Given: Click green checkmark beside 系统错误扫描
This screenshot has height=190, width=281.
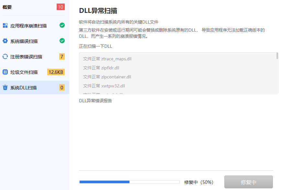Looking at the screenshot, I should (62, 41).
